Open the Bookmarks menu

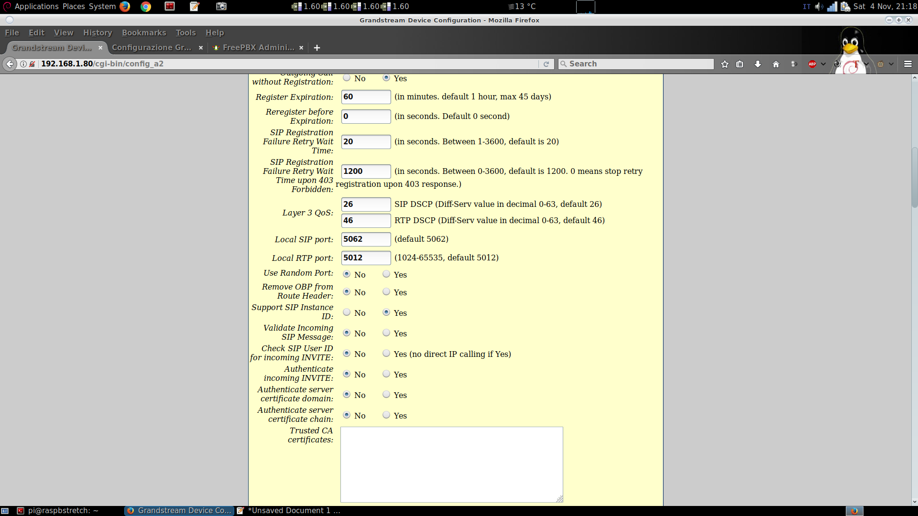click(143, 32)
